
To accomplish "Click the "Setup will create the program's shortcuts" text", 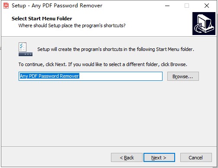I will click(x=116, y=49).
